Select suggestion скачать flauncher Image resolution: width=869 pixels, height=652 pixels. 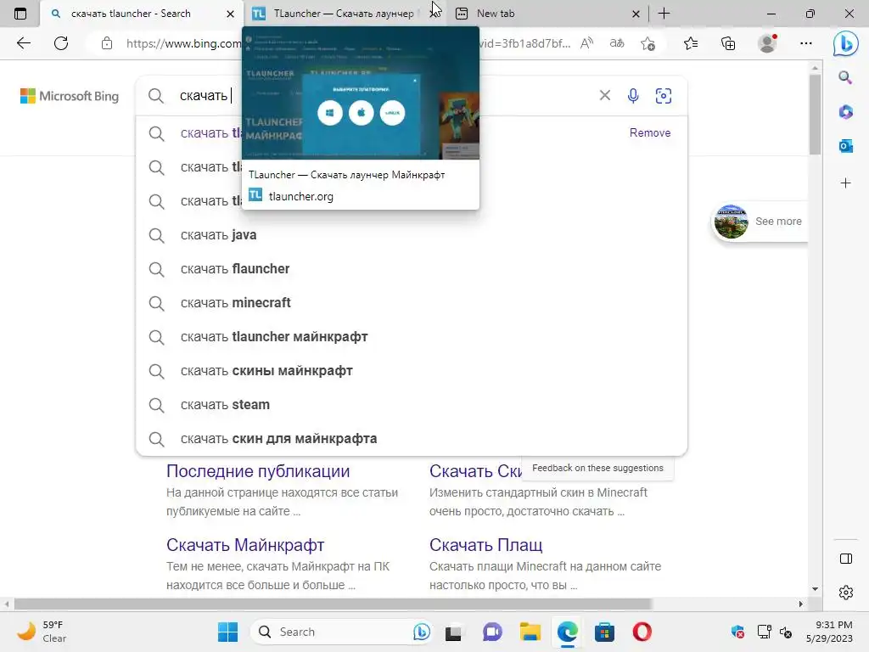coord(412,269)
